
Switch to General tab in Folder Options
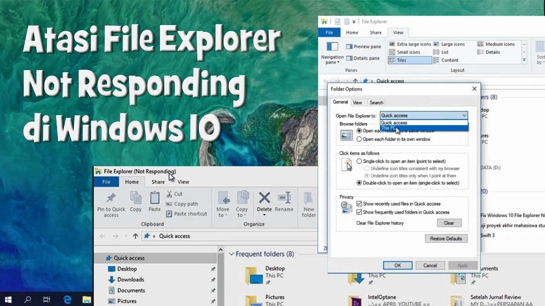340,102
